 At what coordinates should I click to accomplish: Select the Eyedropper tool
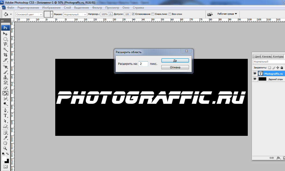pos(5,138)
